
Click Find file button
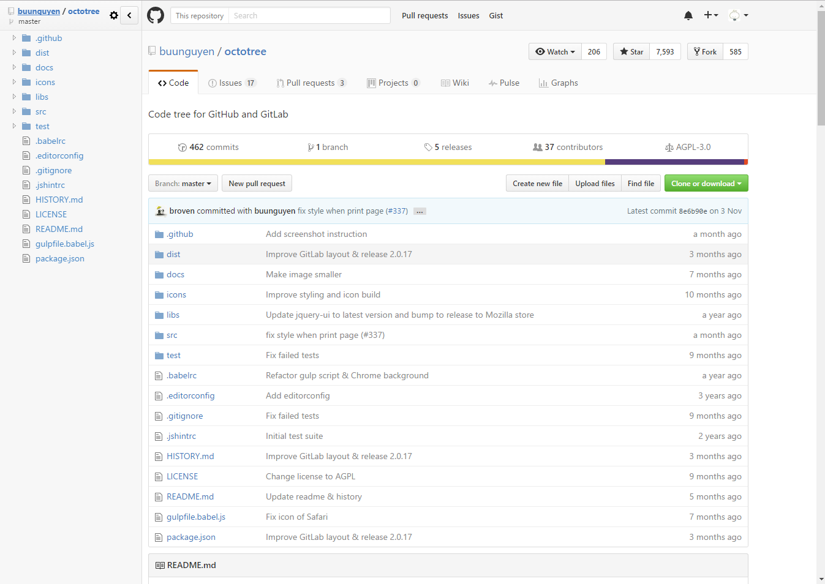point(641,184)
